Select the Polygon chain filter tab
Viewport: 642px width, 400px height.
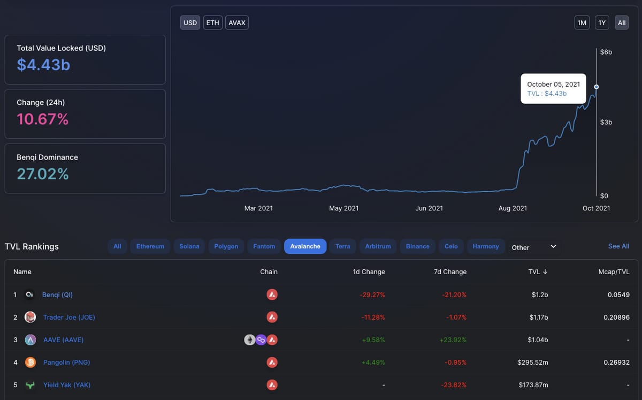[x=226, y=246]
